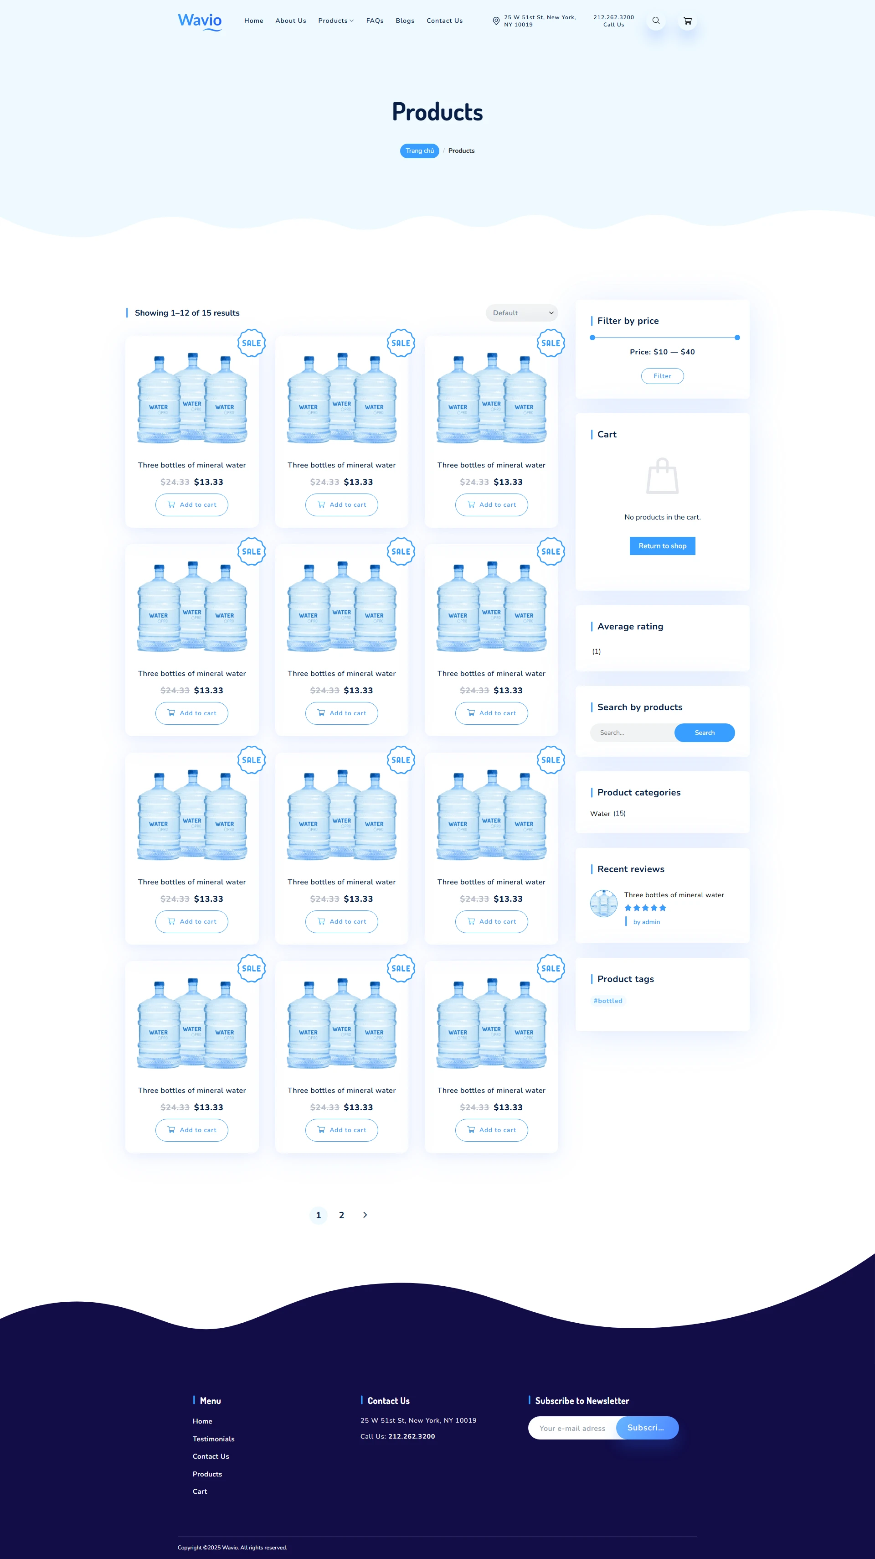Click the five-star rating in Recent reviews
The height and width of the screenshot is (1559, 875).
(645, 907)
